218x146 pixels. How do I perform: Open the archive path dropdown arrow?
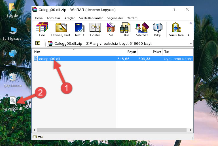coord(191,44)
